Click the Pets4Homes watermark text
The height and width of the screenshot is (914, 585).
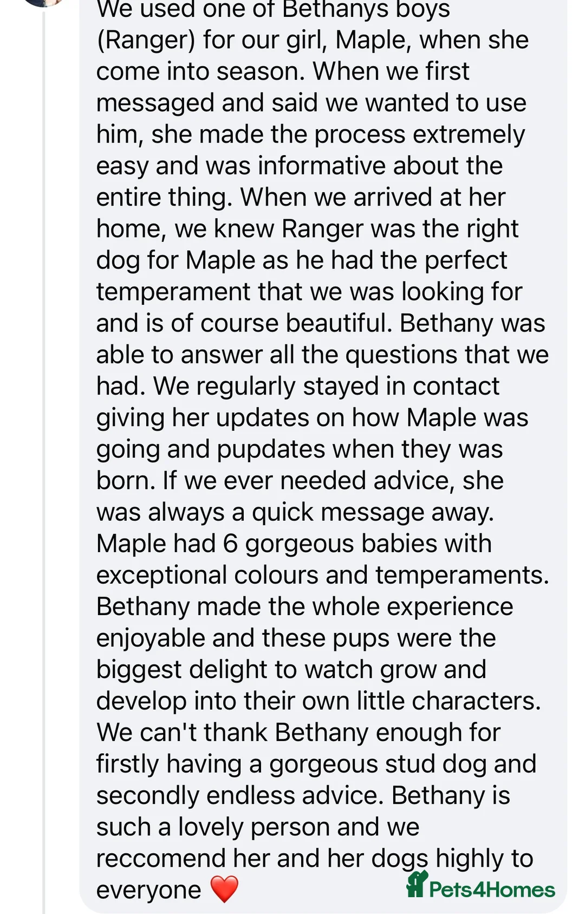click(x=492, y=890)
